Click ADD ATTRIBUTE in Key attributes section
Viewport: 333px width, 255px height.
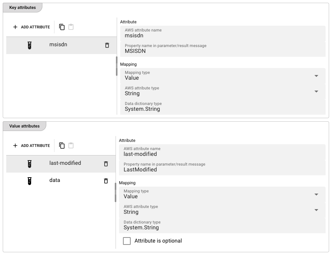31,26
